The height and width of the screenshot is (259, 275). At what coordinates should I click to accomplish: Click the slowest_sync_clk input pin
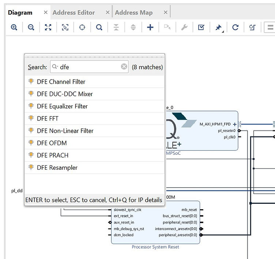[110, 210]
